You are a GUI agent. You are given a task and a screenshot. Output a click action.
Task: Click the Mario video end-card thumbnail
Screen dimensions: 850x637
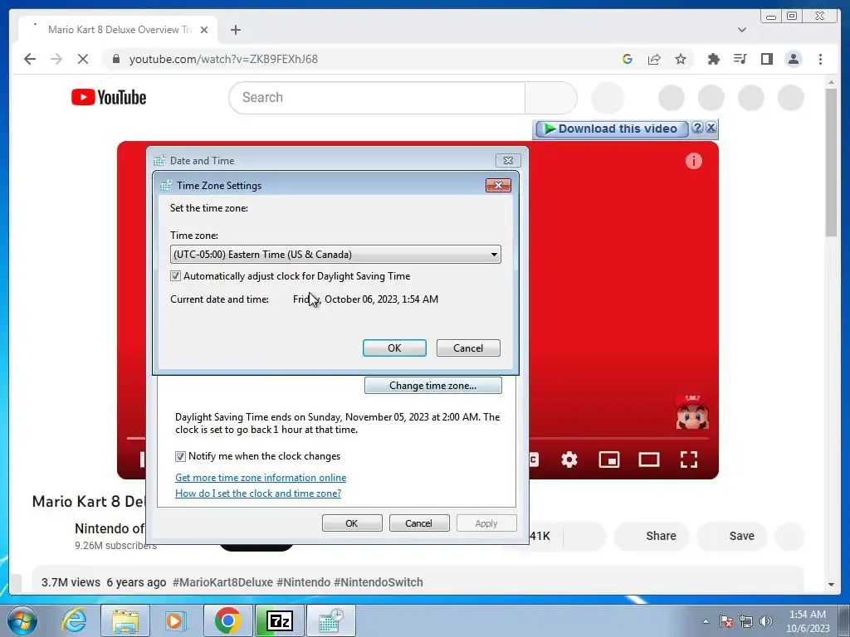(692, 413)
